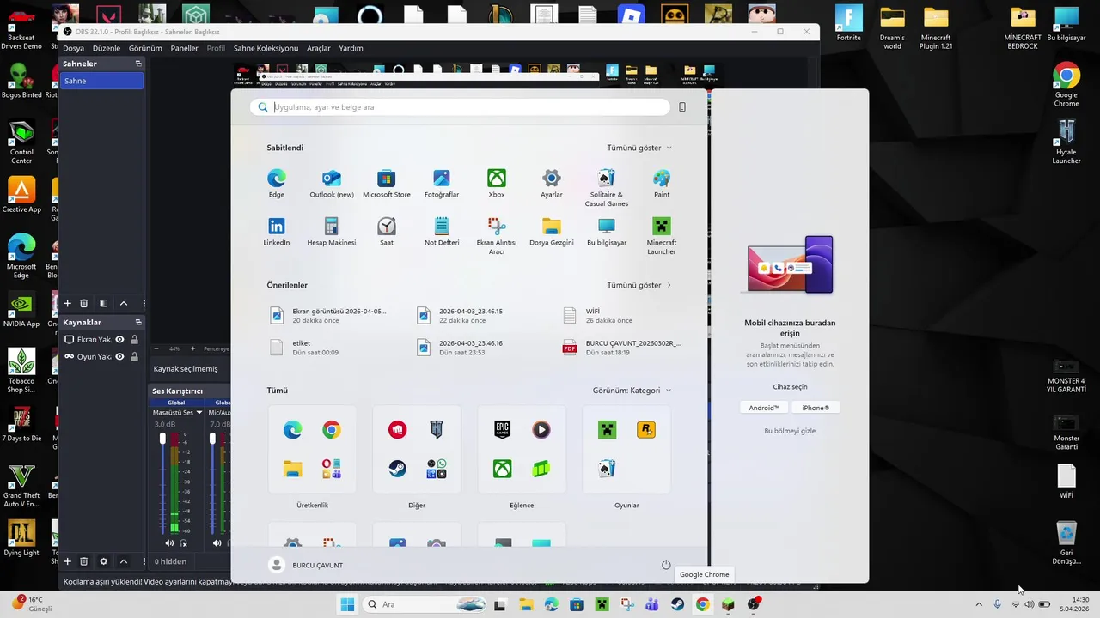
Task: Open Paneller menu in OBS
Action: [x=184, y=48]
